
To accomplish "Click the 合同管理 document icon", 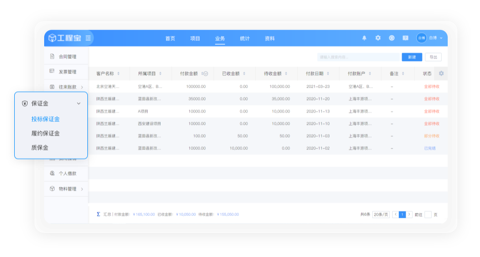I will (52, 56).
